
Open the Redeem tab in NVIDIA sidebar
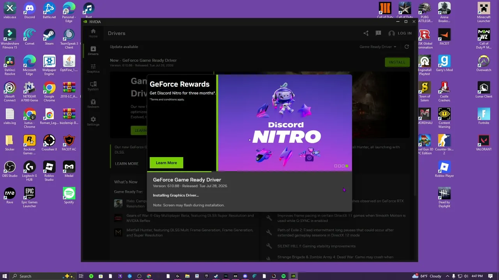[x=93, y=103]
